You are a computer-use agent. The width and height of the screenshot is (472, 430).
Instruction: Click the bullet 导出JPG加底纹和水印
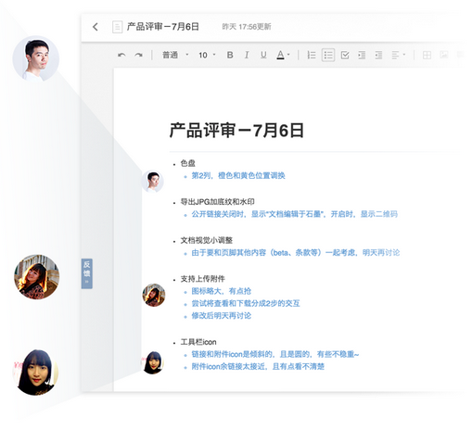pos(217,202)
